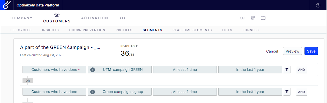Click filter icon on Green campaign signup row
This screenshot has width=327, height=103.
pos(287,92)
